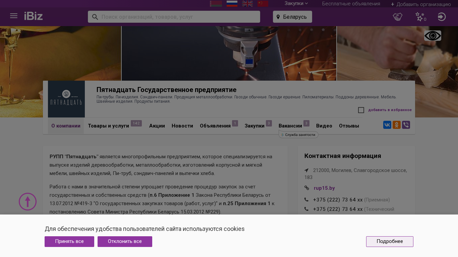This screenshot has width=458, height=257.
Task: Switch language to Russian flag
Action: [232, 4]
